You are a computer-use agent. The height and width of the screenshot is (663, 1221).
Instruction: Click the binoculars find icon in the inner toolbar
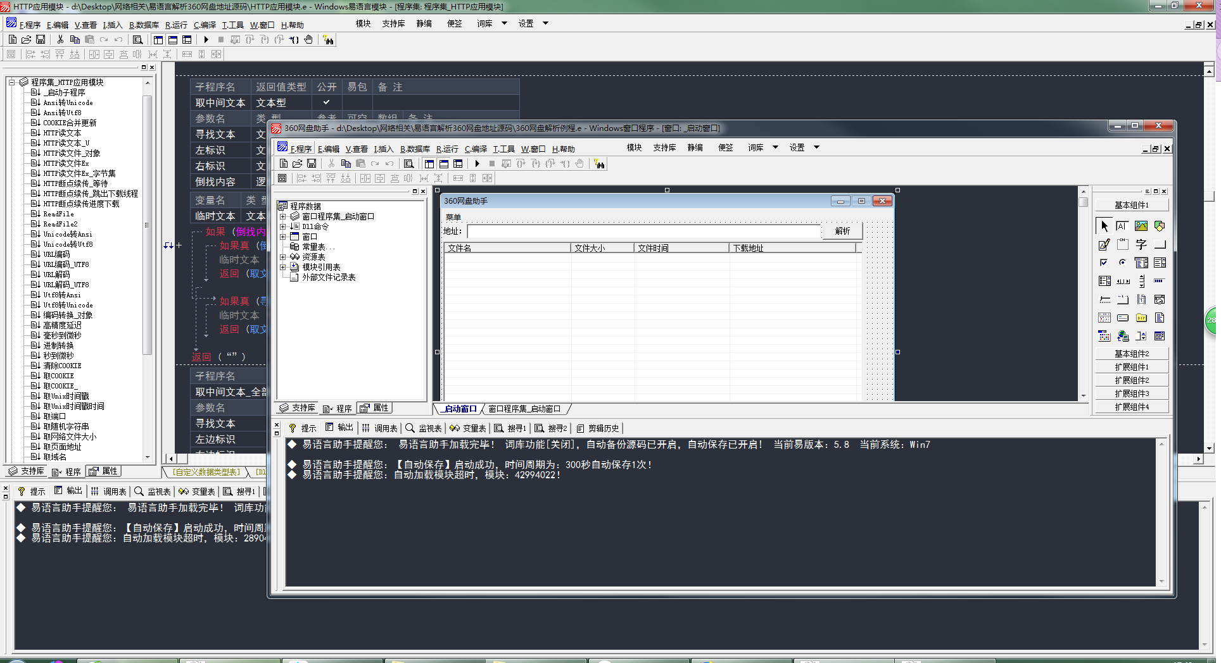pos(599,164)
